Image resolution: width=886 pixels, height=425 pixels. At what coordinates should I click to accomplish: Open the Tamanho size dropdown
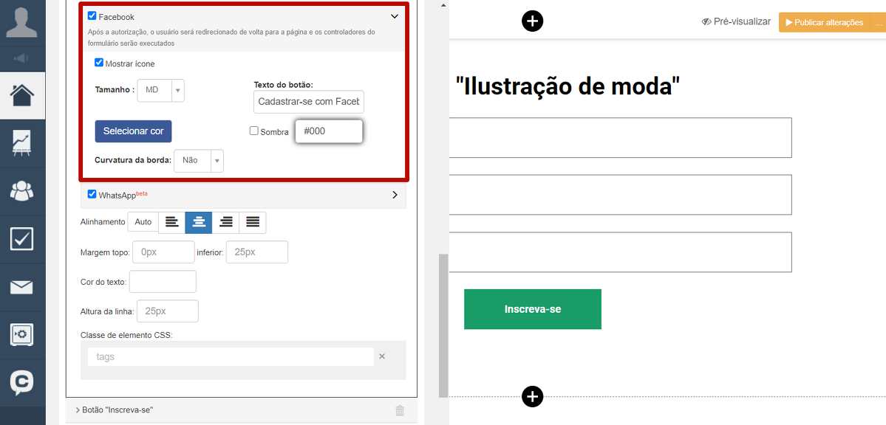(x=160, y=90)
